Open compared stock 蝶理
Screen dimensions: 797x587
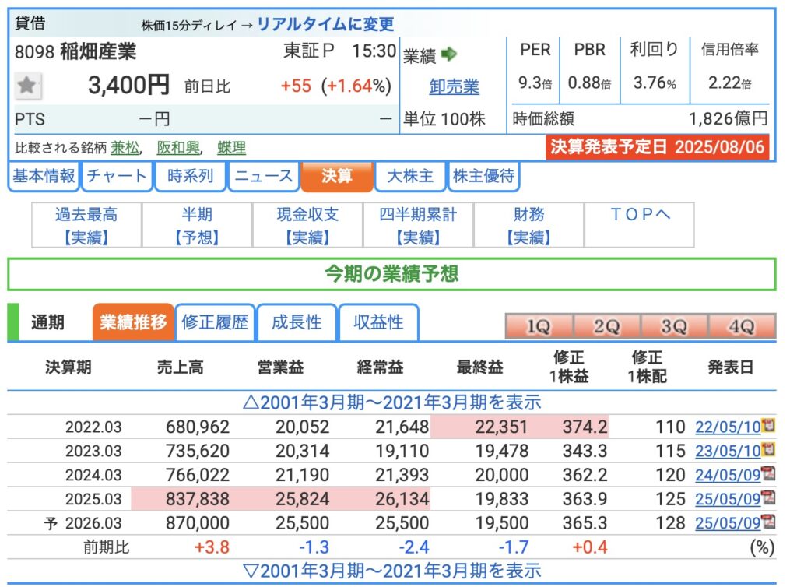coord(232,148)
